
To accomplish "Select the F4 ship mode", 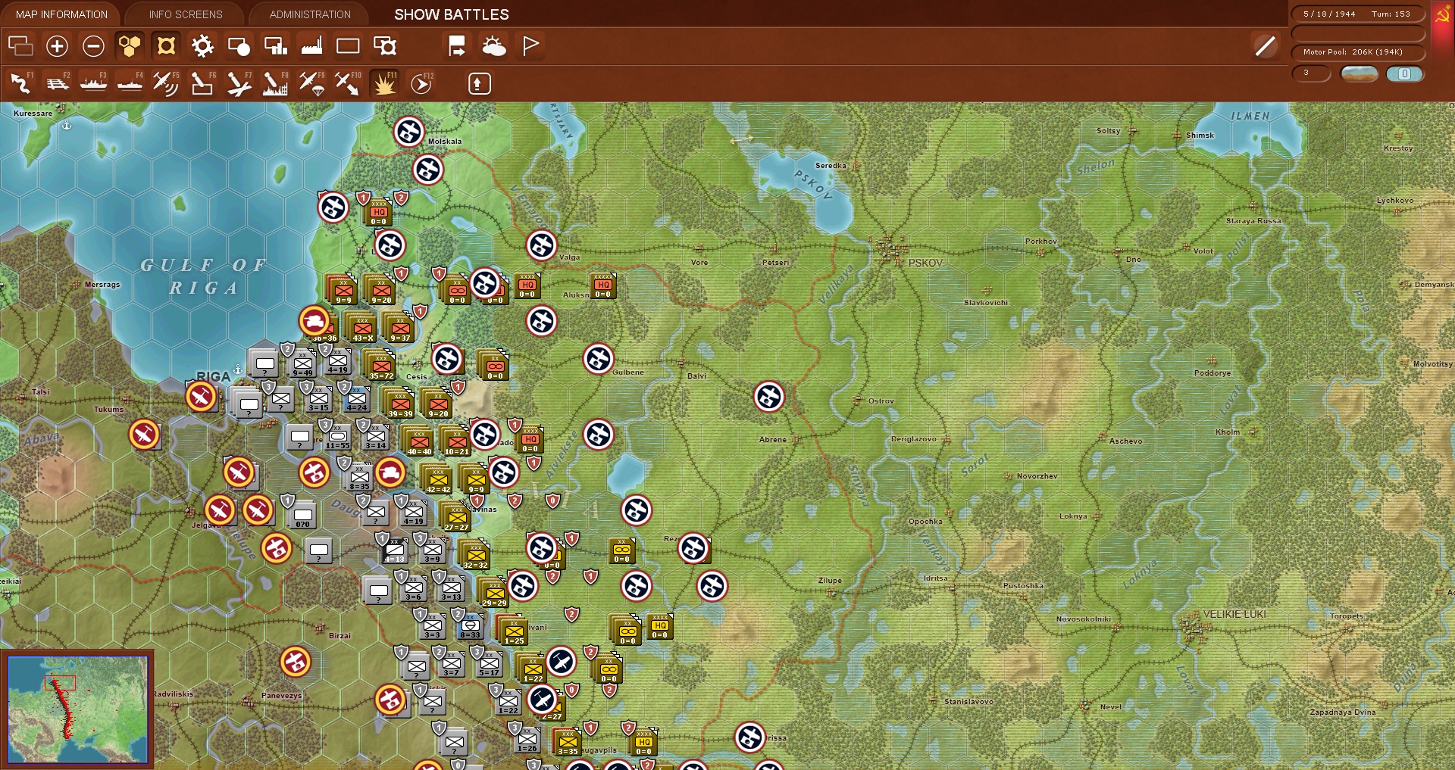I will pos(130,83).
